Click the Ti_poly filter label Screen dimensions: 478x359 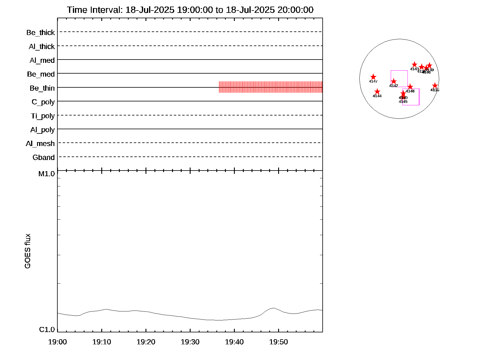click(x=43, y=116)
